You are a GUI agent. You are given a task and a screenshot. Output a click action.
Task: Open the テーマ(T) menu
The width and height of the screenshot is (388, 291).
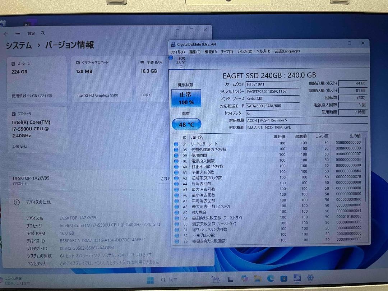pos(226,51)
